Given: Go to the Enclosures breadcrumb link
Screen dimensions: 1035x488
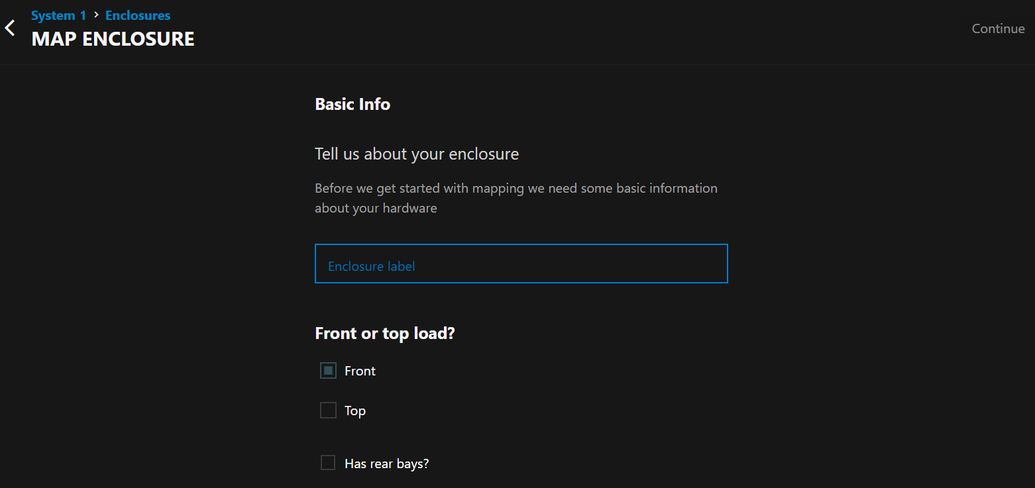Looking at the screenshot, I should (x=138, y=15).
